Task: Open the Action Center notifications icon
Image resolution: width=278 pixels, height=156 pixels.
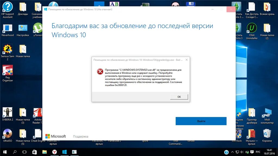Action: tap(252, 152)
